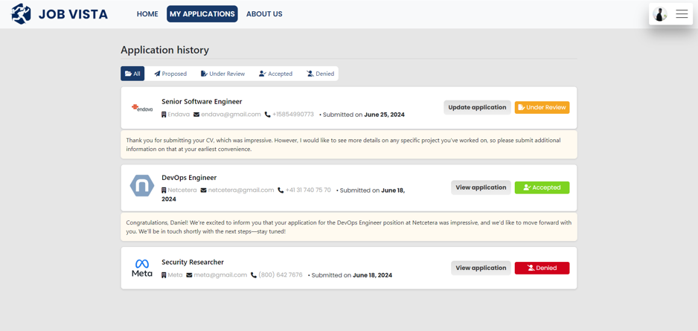Click the Netcetera hexagon logo

point(142,185)
